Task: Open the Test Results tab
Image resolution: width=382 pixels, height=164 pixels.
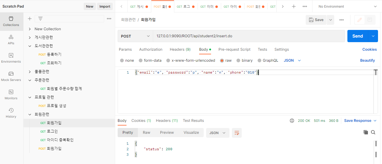Action: pyautogui.click(x=193, y=121)
